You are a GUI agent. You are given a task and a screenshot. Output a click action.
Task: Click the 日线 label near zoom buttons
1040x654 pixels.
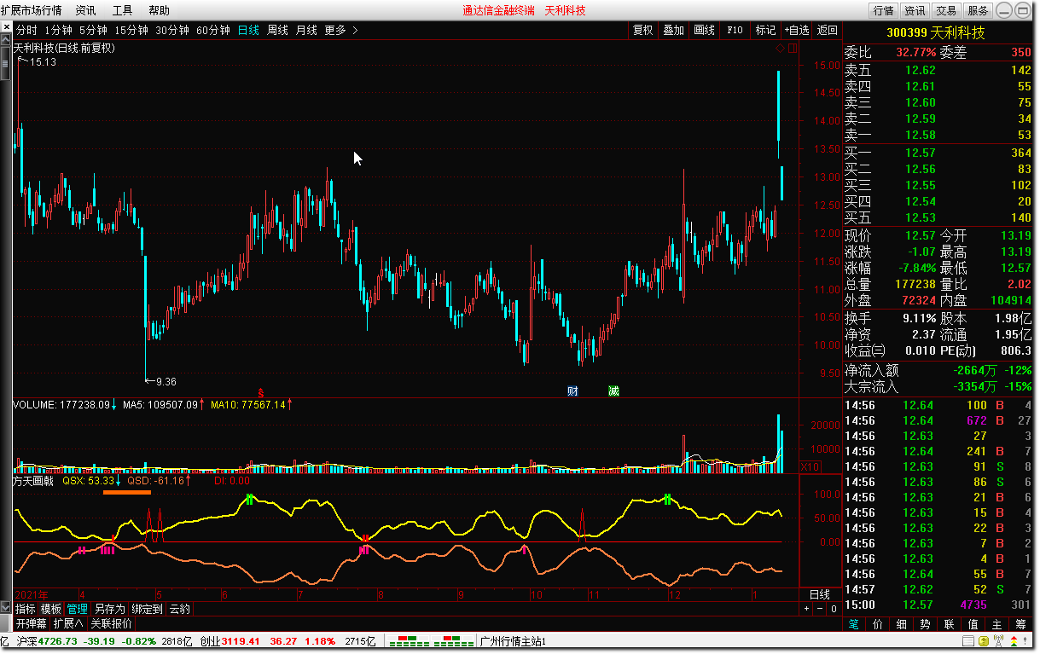click(819, 594)
